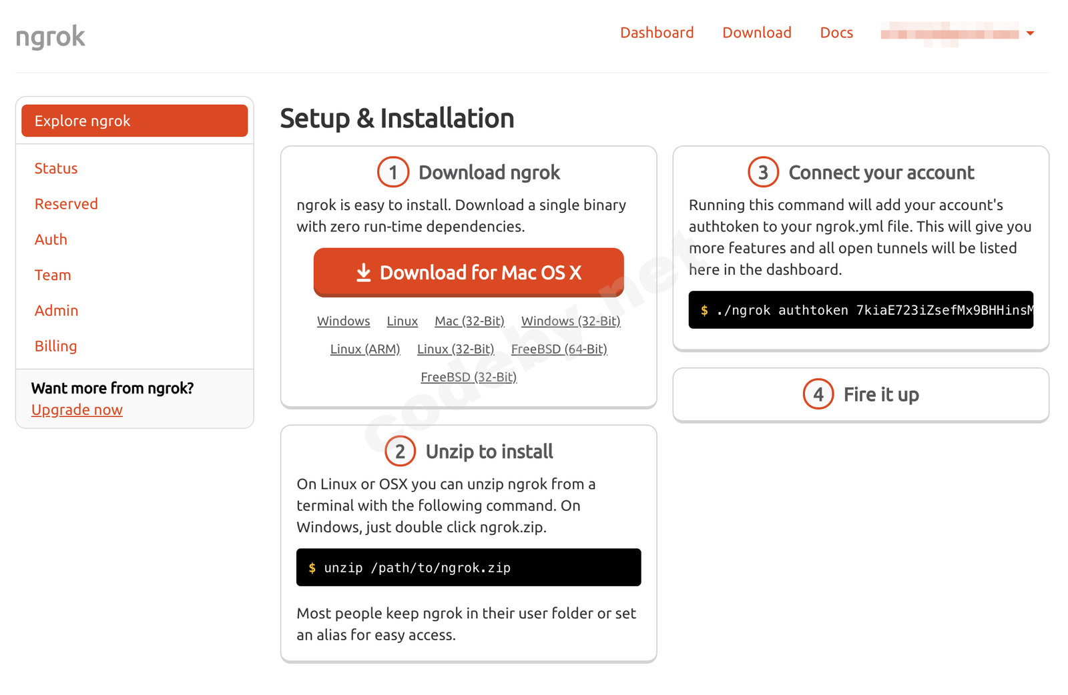Viewport: 1068px width, 695px height.
Task: Go to the Download page in header
Action: point(757,33)
